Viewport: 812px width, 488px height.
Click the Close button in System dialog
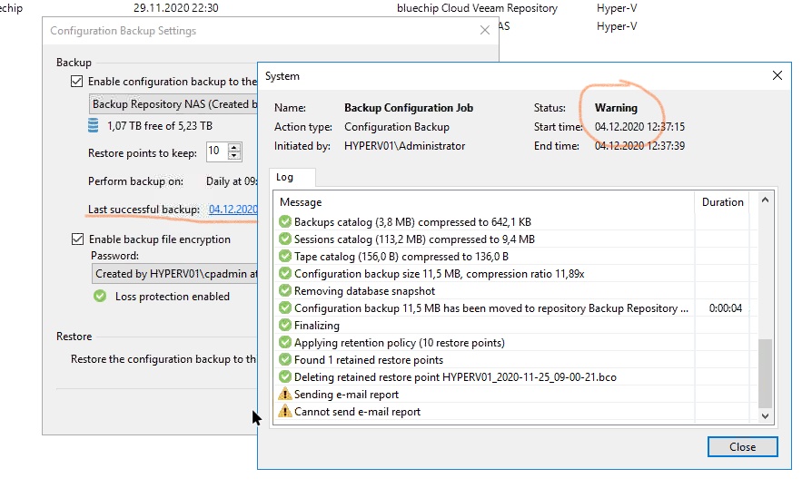(743, 446)
